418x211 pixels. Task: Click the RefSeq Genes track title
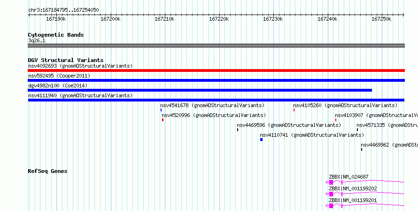point(47,171)
